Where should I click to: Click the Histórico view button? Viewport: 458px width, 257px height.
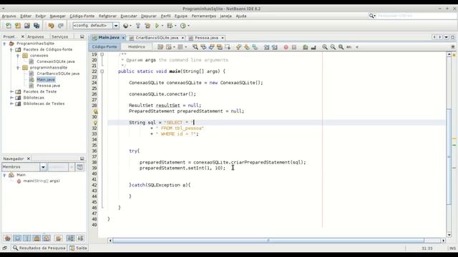(137, 47)
